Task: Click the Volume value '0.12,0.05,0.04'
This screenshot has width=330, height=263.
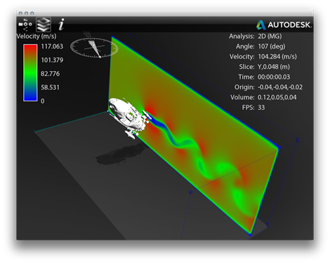Action: point(277,97)
